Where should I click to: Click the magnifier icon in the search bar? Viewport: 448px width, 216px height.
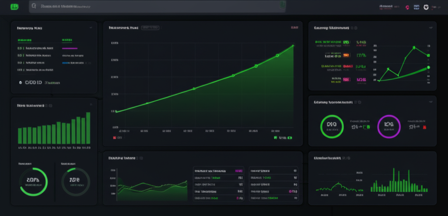point(34,7)
